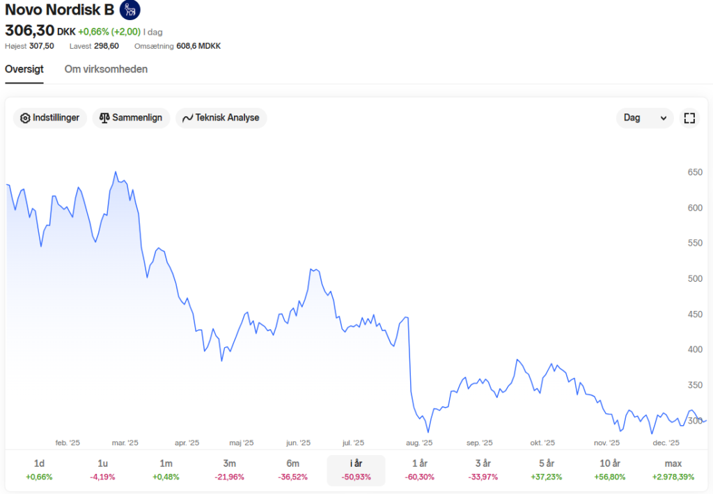Select the 1u time range

coord(103,470)
